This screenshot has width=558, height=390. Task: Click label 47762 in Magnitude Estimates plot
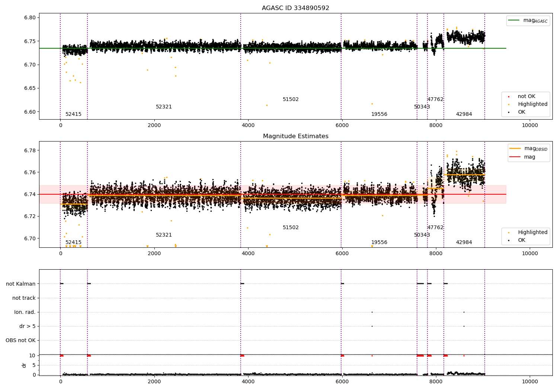(x=435, y=228)
